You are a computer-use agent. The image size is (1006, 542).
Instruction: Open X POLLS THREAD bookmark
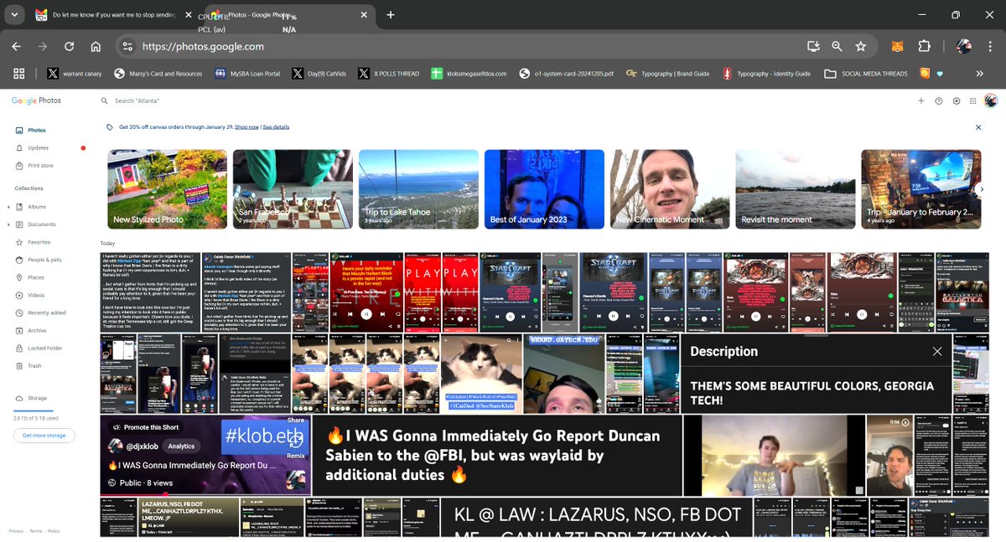tap(388, 74)
